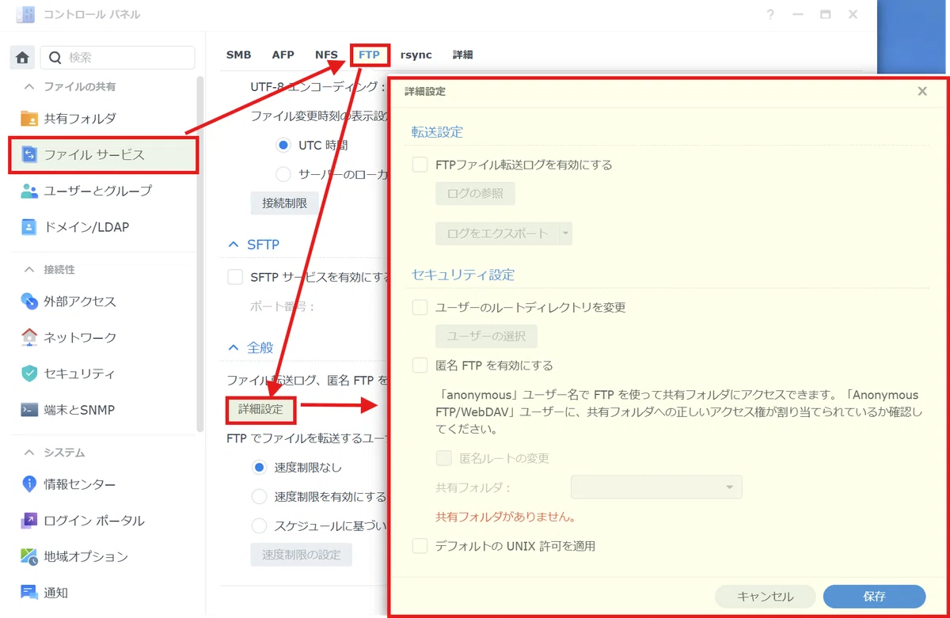Open 情報センター in the sidebar

pyautogui.click(x=103, y=484)
